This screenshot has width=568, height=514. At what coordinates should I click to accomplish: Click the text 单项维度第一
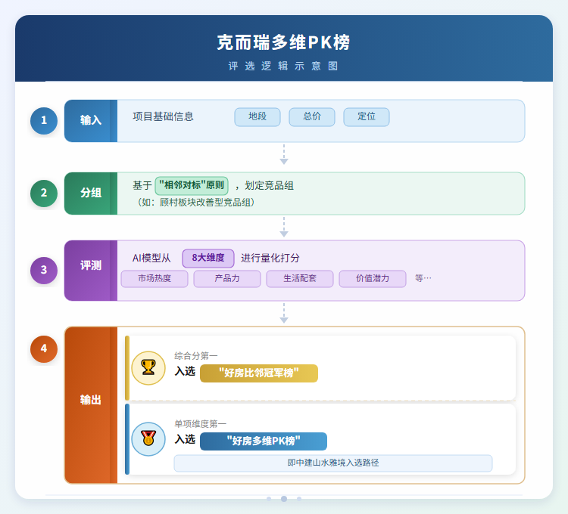tap(201, 423)
